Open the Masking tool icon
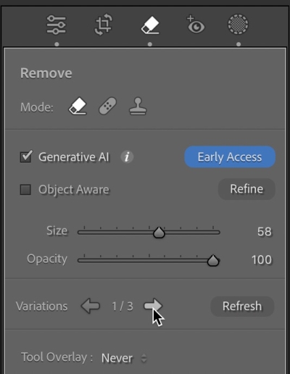Viewport: 290px width, 374px height. click(x=238, y=25)
